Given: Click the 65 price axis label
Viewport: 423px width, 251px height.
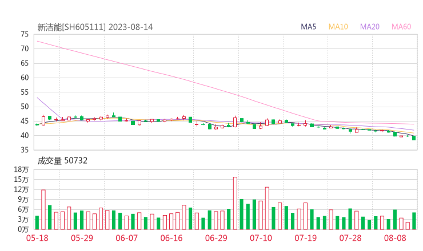Looking at the screenshot, I should [25, 63].
